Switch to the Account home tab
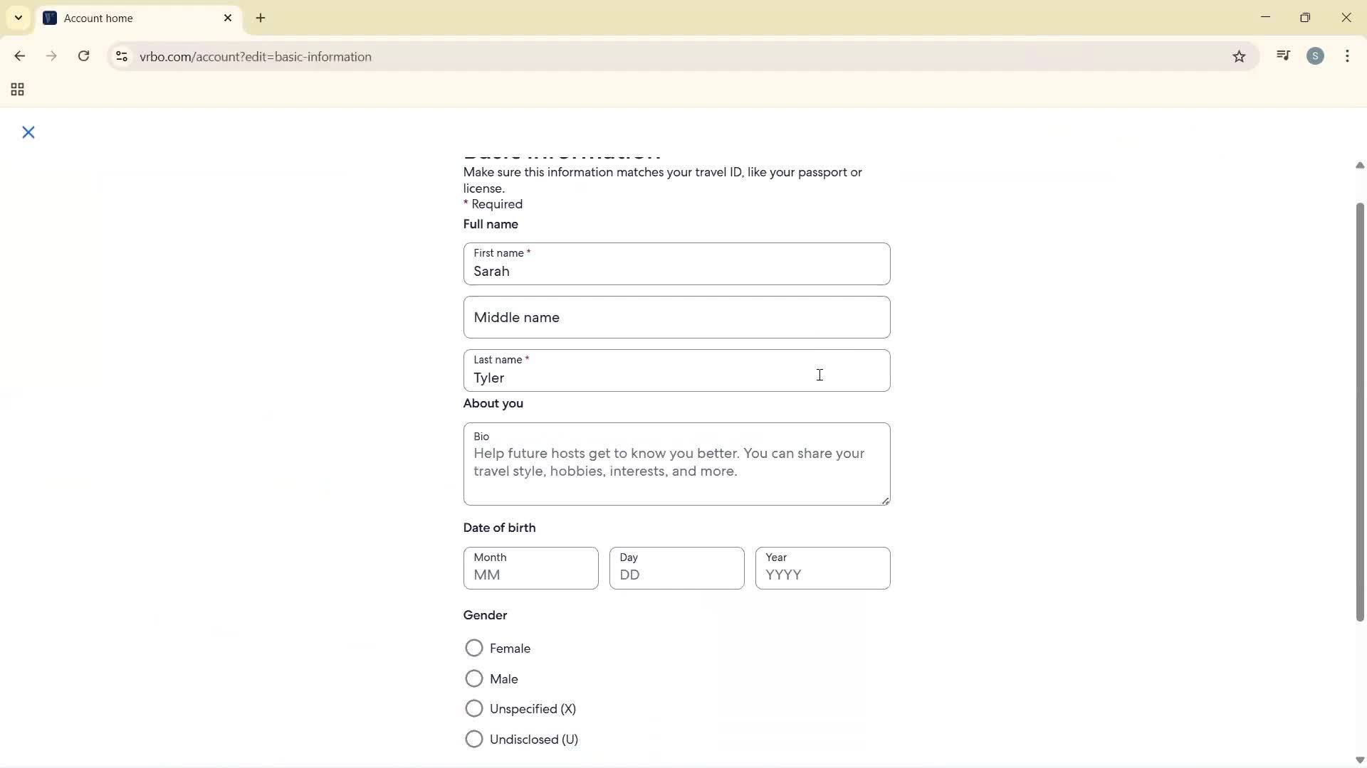The image size is (1367, 768). point(114,18)
